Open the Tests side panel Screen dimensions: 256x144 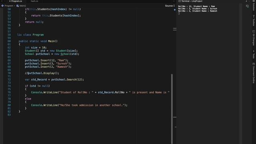[x=254, y=54]
